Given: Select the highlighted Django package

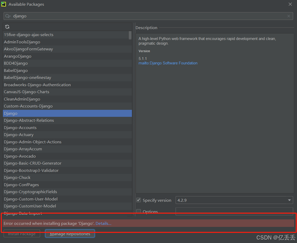Looking at the screenshot, I should [67, 113].
